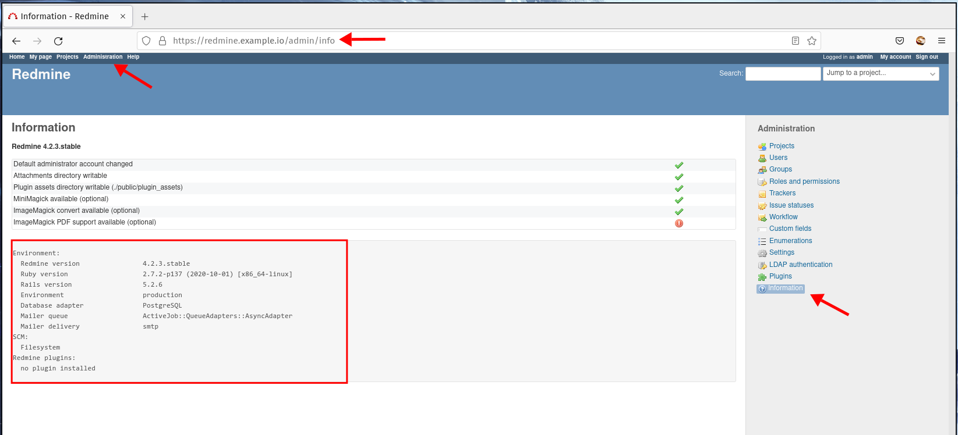Reload the page with refresh icon
The width and height of the screenshot is (958, 435).
58,41
